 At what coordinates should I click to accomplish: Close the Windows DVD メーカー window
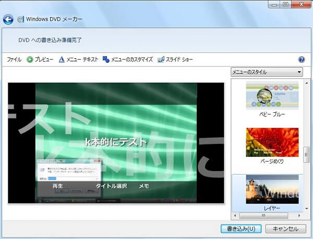click(301, 4)
